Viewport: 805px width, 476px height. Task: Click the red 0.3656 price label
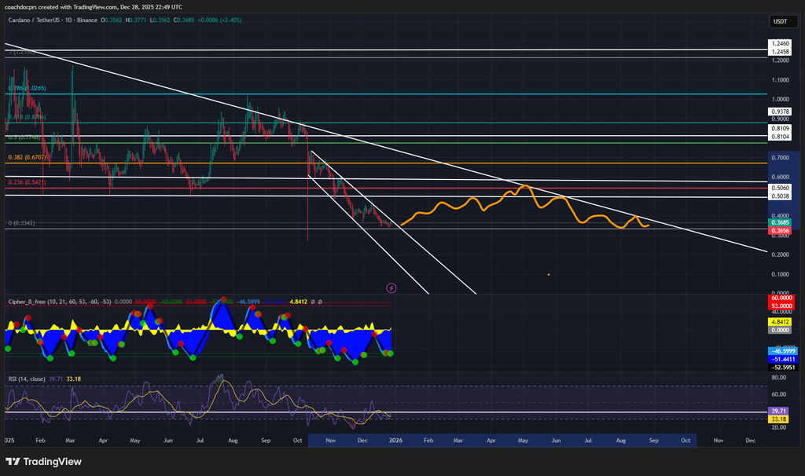point(780,231)
